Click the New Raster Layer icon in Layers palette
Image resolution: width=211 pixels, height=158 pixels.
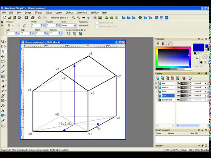157,78
